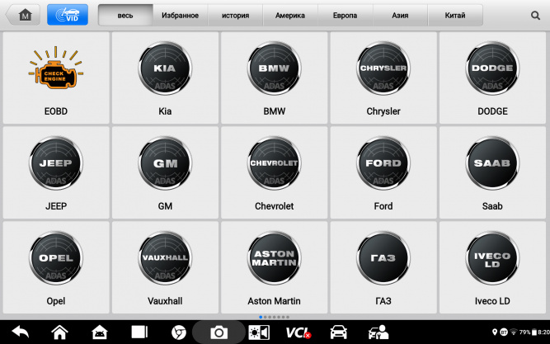Open the Jeep brand badge
The height and width of the screenshot is (344, 550).
pos(56,163)
